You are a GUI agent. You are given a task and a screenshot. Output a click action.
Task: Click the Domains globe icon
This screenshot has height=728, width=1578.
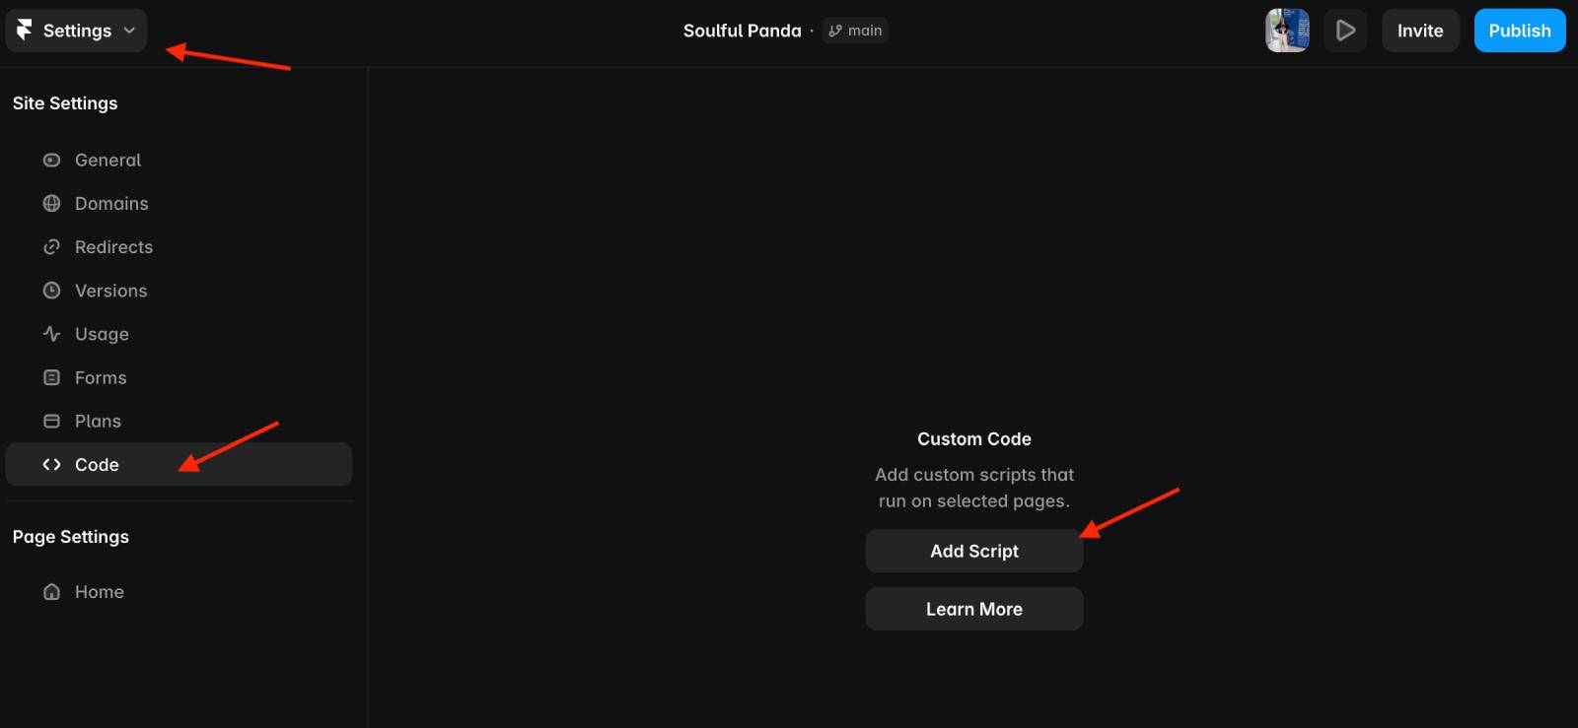pos(52,203)
